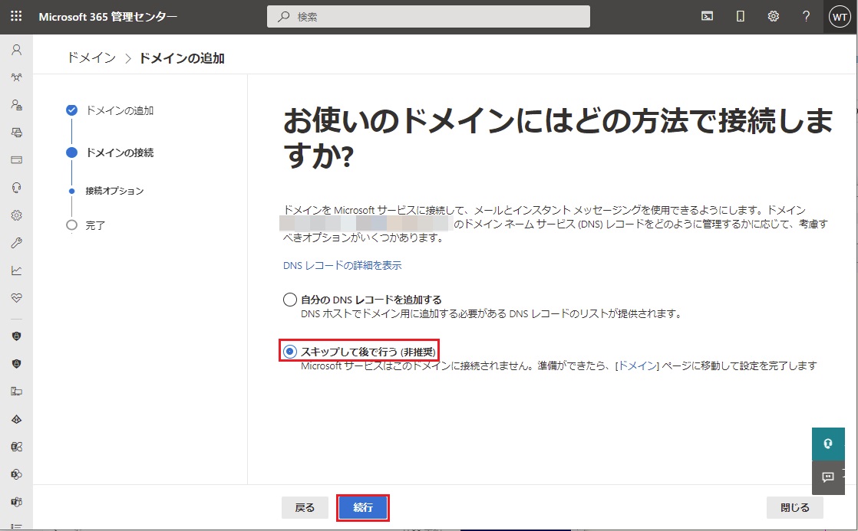The width and height of the screenshot is (858, 531).
Task: Click the 検索 search box
Action: tap(428, 16)
